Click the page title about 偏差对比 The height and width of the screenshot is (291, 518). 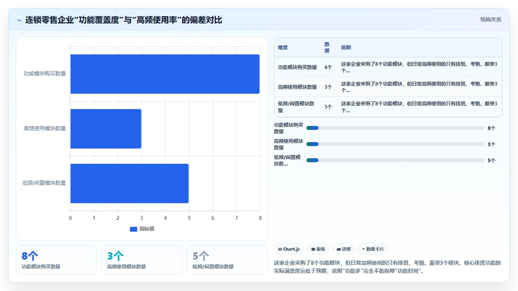coord(123,20)
